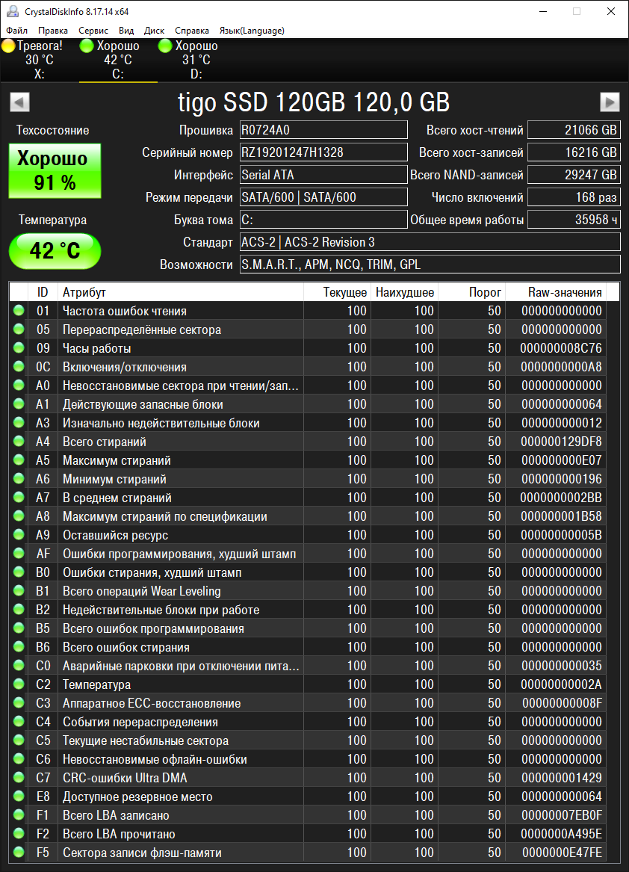Viewport: 629px width, 872px height.
Task: Click the CrystalDiskInfo app icon in title bar
Action: (x=13, y=11)
